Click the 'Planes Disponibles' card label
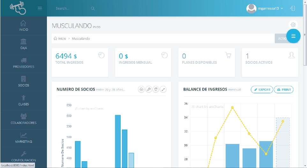 tap(199, 62)
